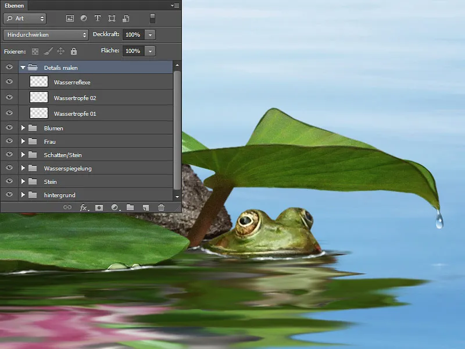
Task: Click the Deckkraft label
Action: click(106, 34)
